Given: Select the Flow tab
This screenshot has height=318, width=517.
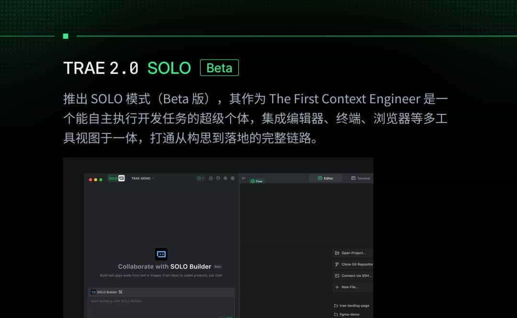Looking at the screenshot, I should 257,181.
